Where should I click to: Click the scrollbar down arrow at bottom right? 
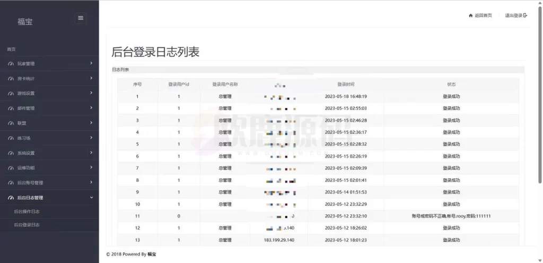540,260
